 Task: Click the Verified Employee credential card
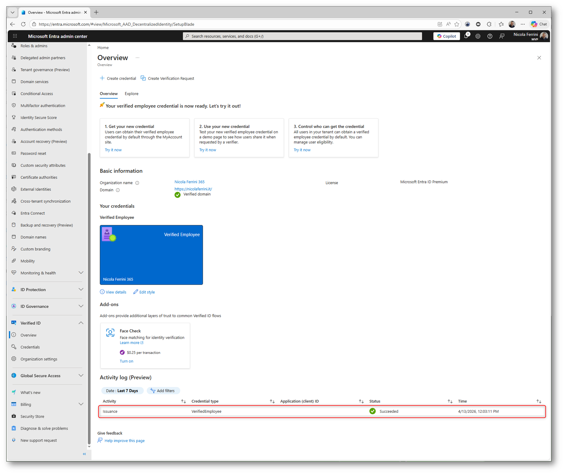[151, 255]
